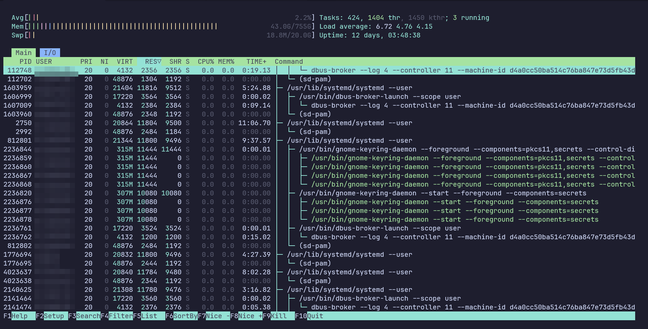
Task: Click the Uptime 12 days text
Action: (370, 35)
